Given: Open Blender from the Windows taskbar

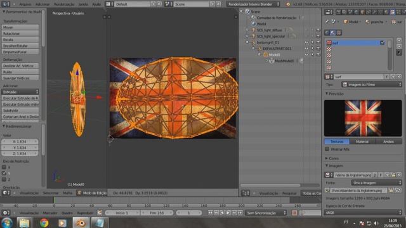Looking at the screenshot, I should pos(81,223).
